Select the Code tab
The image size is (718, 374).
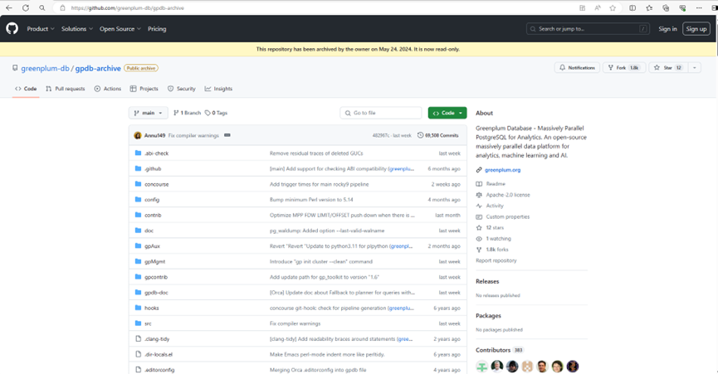[26, 89]
